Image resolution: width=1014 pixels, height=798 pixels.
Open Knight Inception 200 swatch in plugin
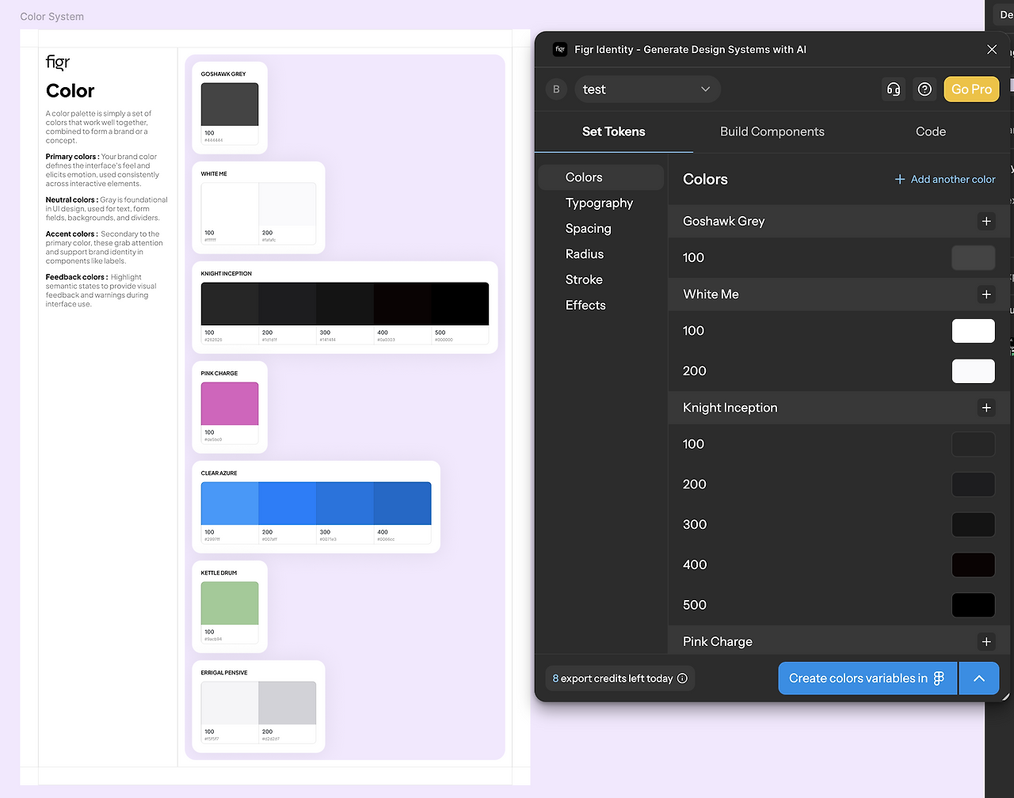(x=974, y=484)
